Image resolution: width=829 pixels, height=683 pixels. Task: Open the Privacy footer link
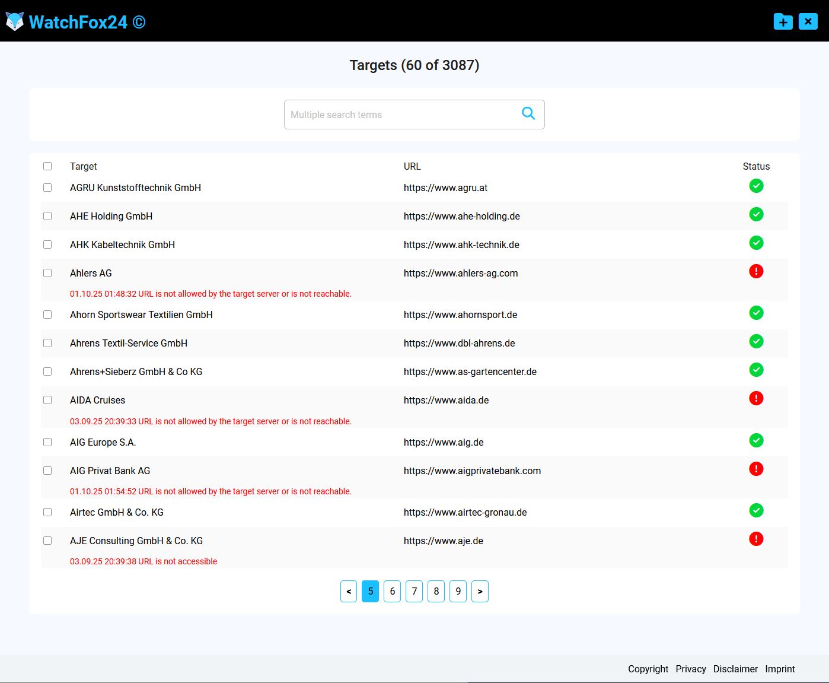pyautogui.click(x=691, y=669)
